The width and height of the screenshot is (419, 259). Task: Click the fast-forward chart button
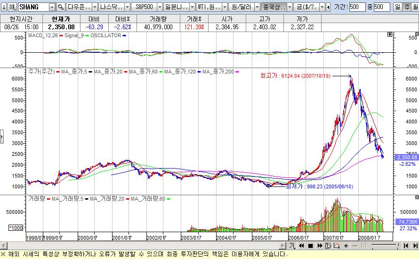(x=320, y=245)
